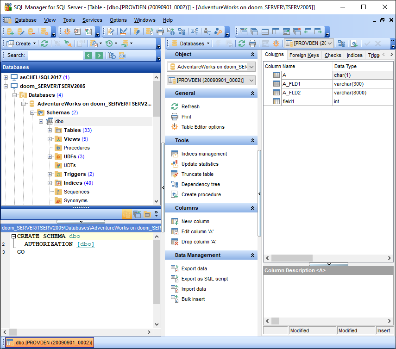Click the Print icon in General section

(x=175, y=117)
